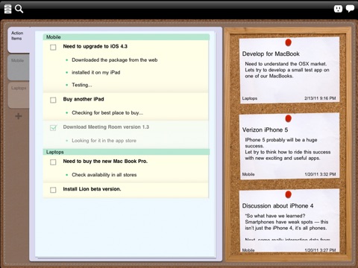Viewport: 358px width, 268px height.
Task: Switch to the Laptops side tab
Action: pos(19,95)
